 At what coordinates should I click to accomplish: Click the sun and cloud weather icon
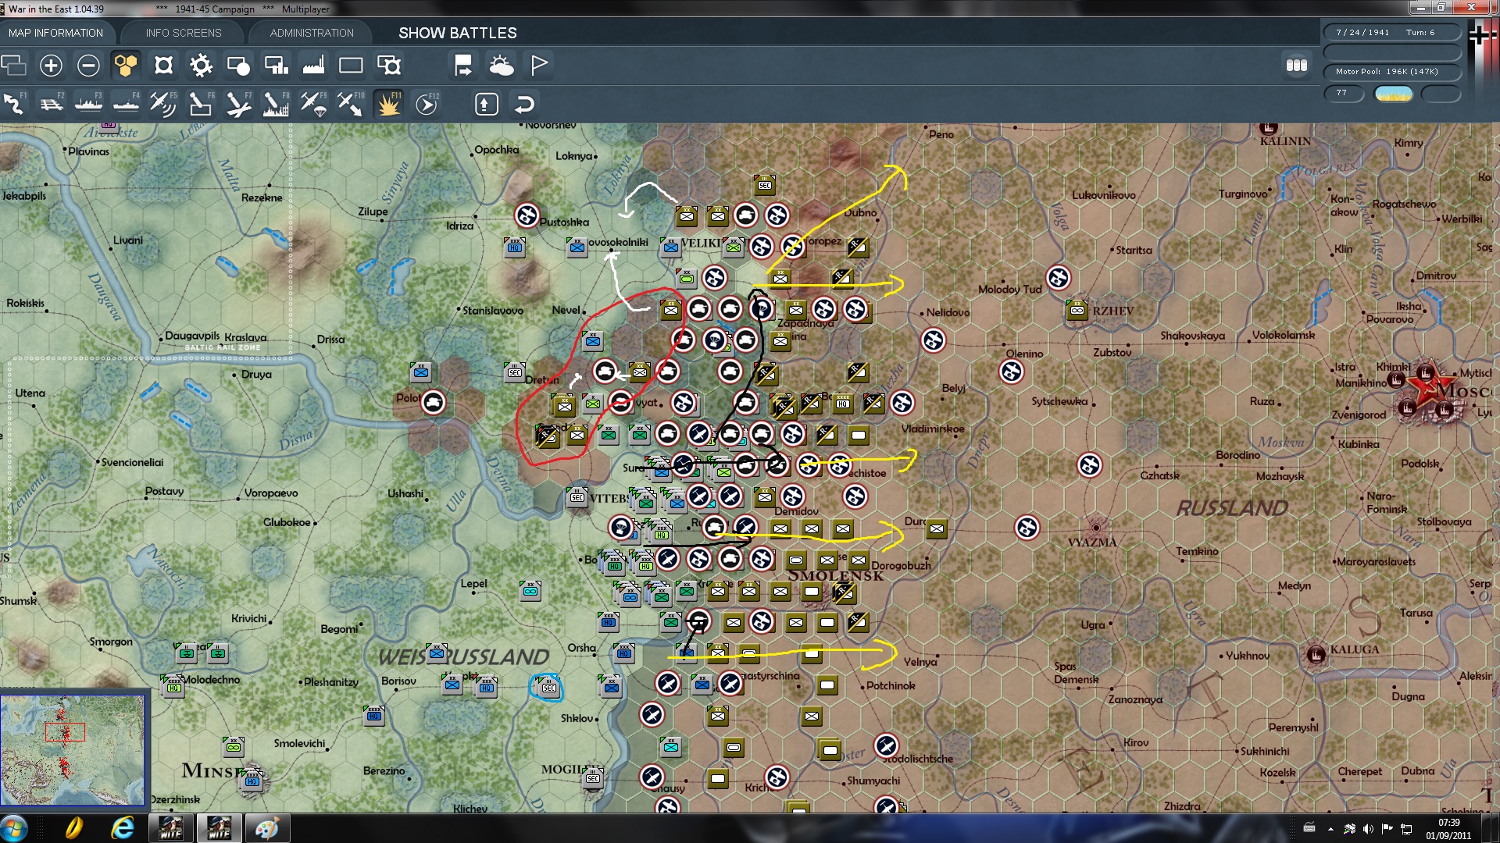coord(501,66)
